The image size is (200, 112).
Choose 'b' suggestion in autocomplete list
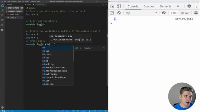tap(57, 48)
